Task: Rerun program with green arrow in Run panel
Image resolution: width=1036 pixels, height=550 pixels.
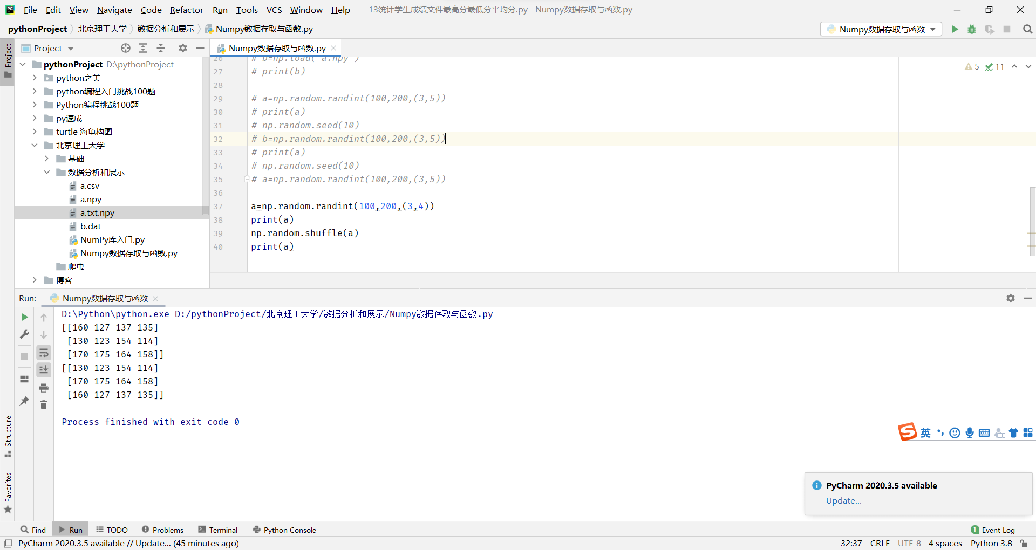Action: tap(24, 317)
